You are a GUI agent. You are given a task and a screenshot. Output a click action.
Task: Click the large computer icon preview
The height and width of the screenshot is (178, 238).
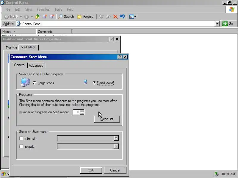25,82
